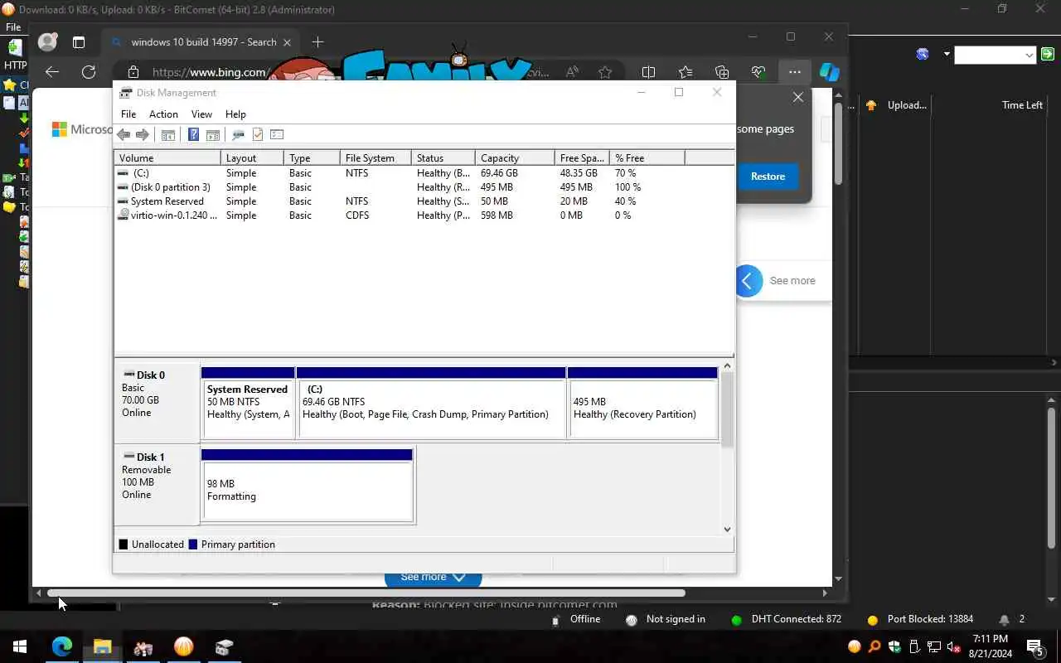The image size is (1061, 663).
Task: Select the 98 MB Formatting partition on Disk 1
Action: coord(307,485)
